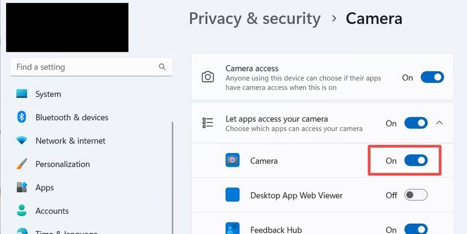Click the sidebar vertical scrollbar
This screenshot has width=467, height=234.
173,170
